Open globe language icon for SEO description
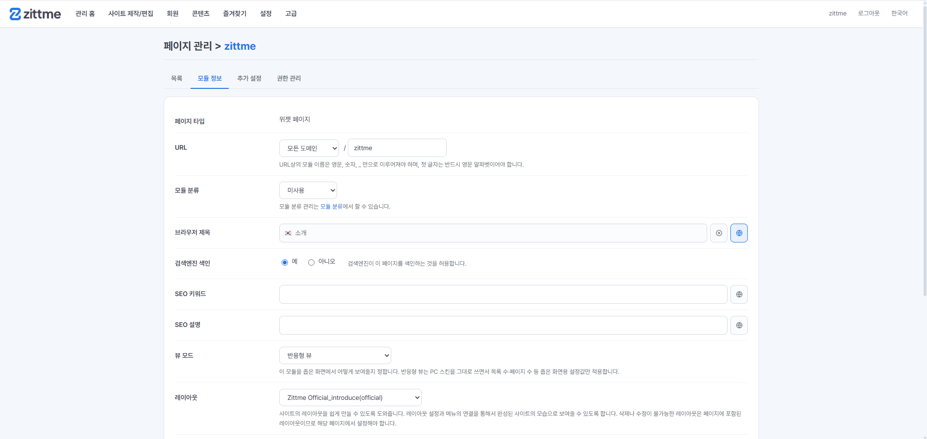The height and width of the screenshot is (439, 927). coord(739,326)
